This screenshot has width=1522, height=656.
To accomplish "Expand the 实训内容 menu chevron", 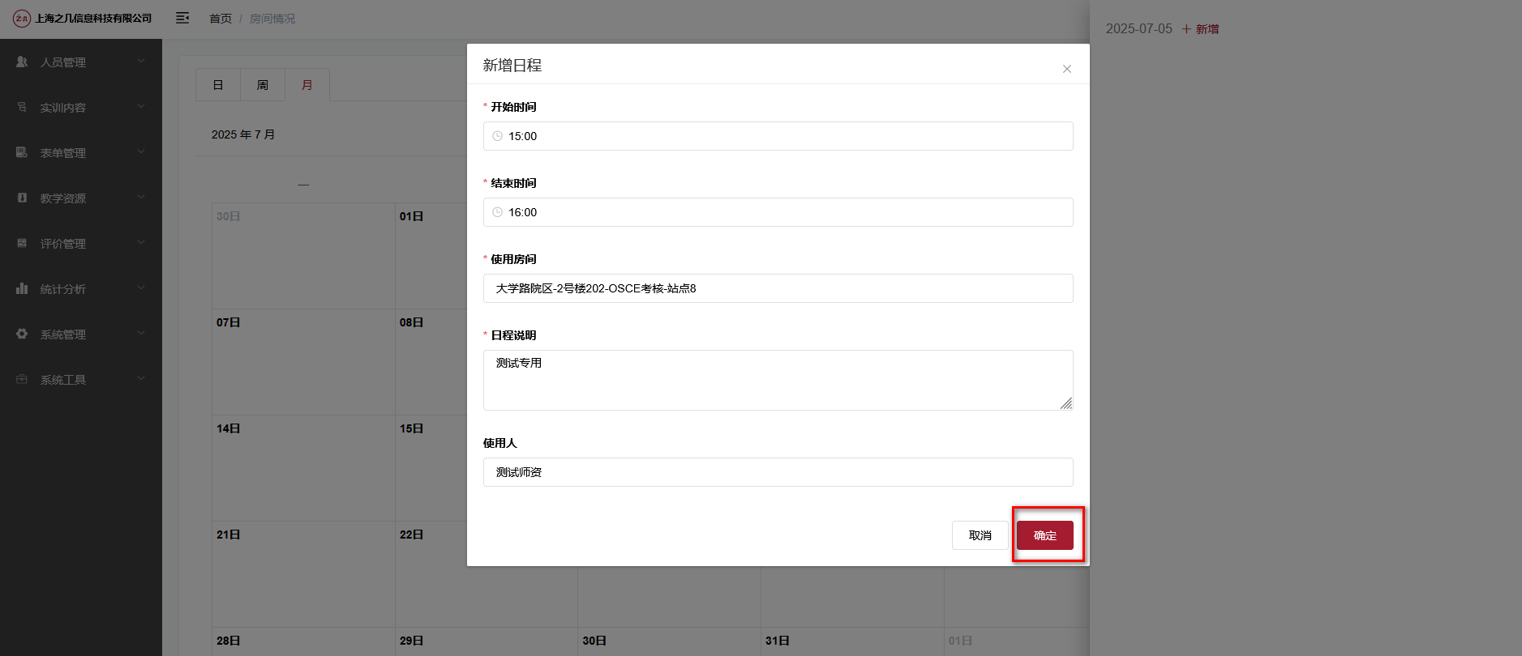I will (141, 107).
